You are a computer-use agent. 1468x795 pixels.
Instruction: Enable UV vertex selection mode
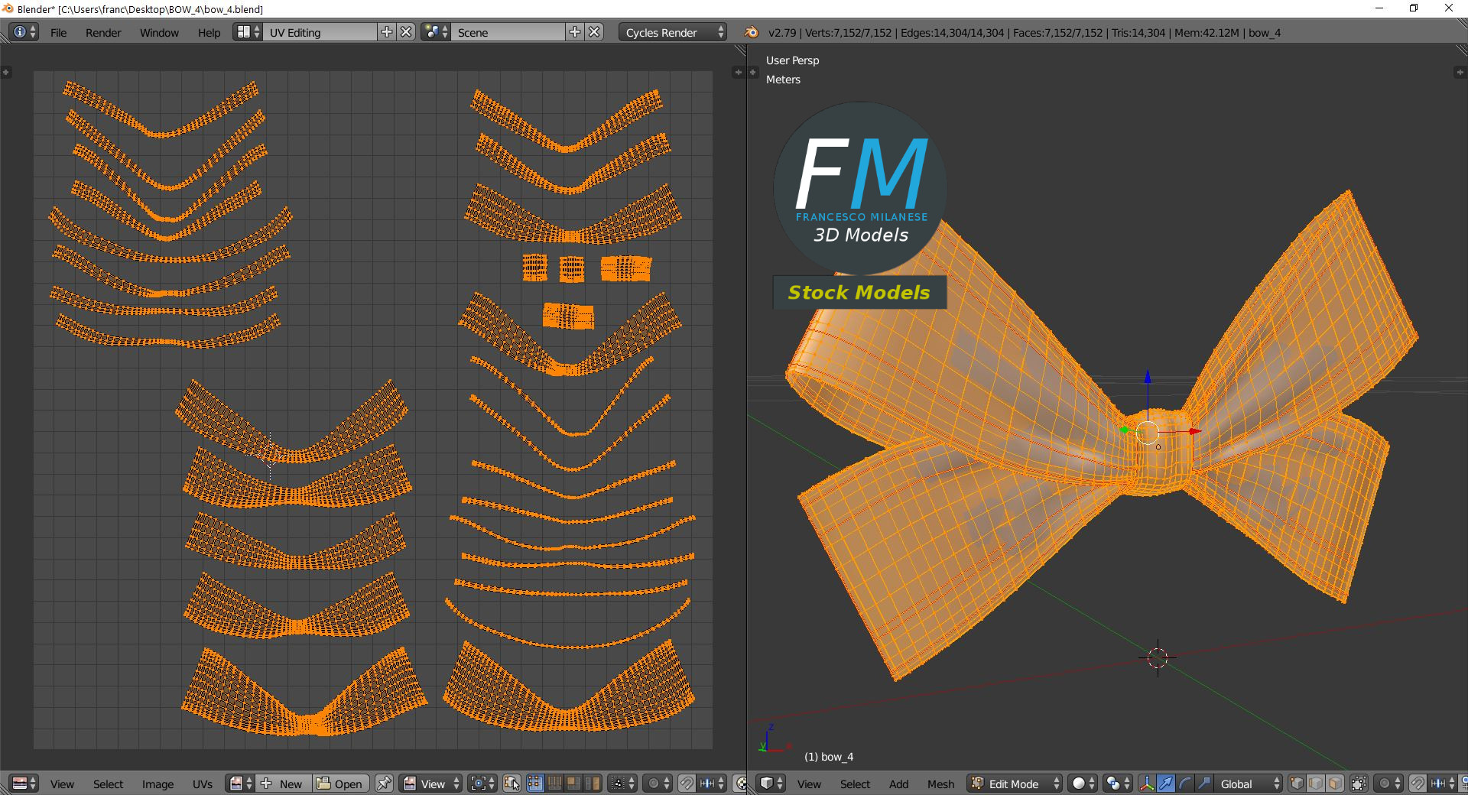(535, 784)
